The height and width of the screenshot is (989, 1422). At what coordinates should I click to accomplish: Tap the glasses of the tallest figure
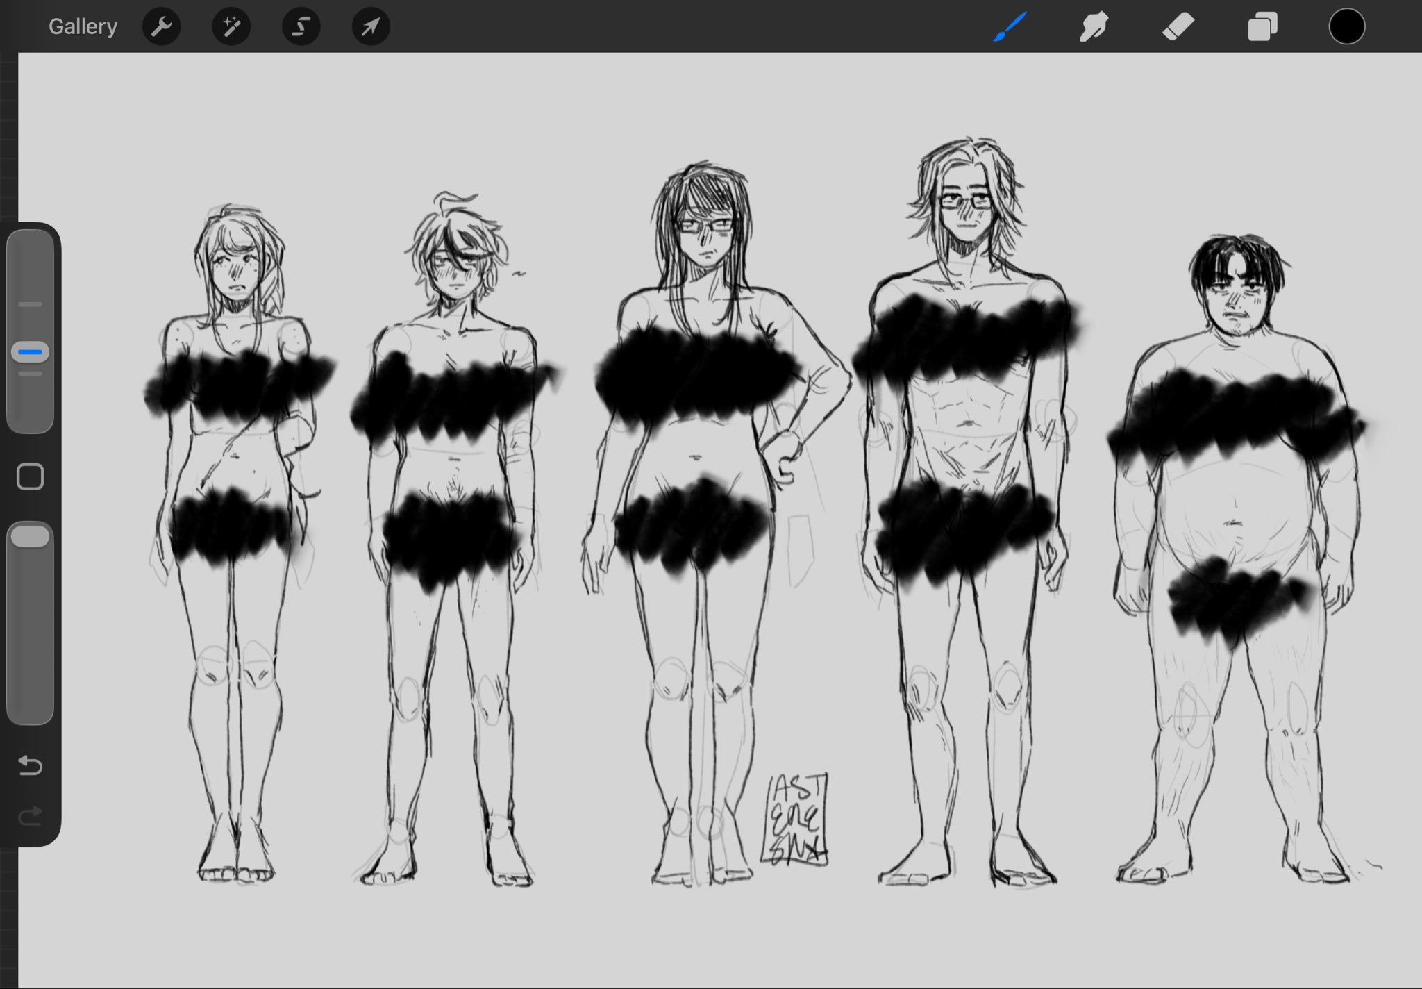click(x=966, y=202)
